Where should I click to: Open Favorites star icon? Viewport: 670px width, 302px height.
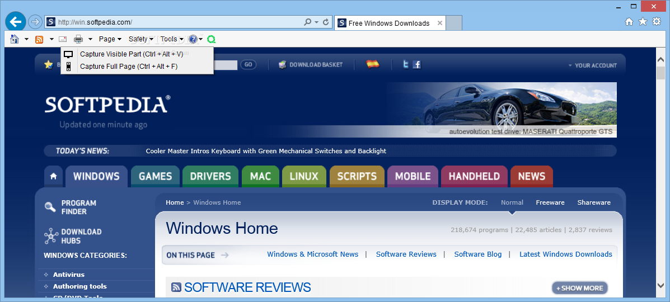pyautogui.click(x=643, y=22)
